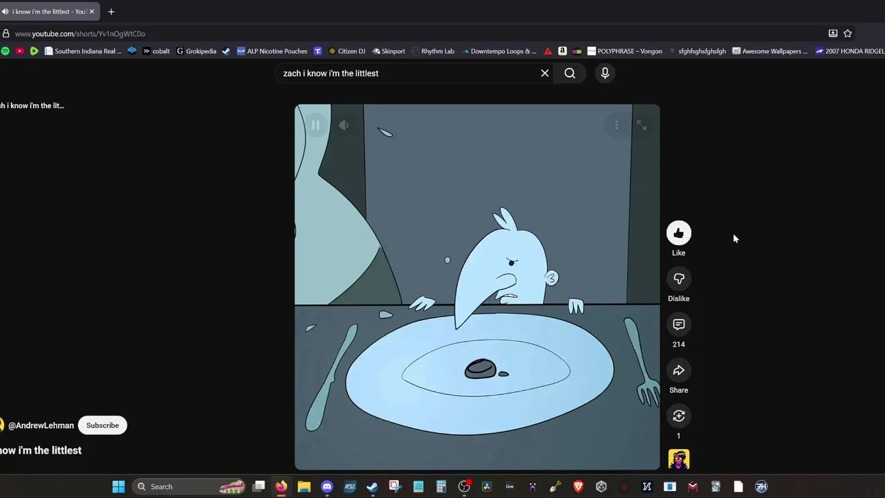Install app icon in address bar

[833, 33]
